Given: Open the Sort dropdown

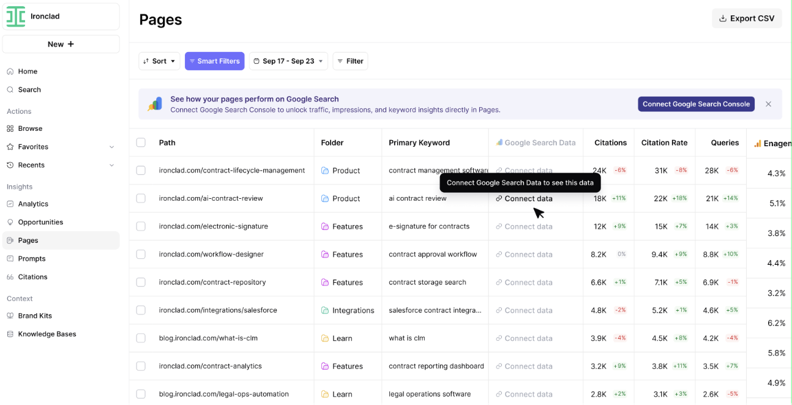Looking at the screenshot, I should click(159, 61).
